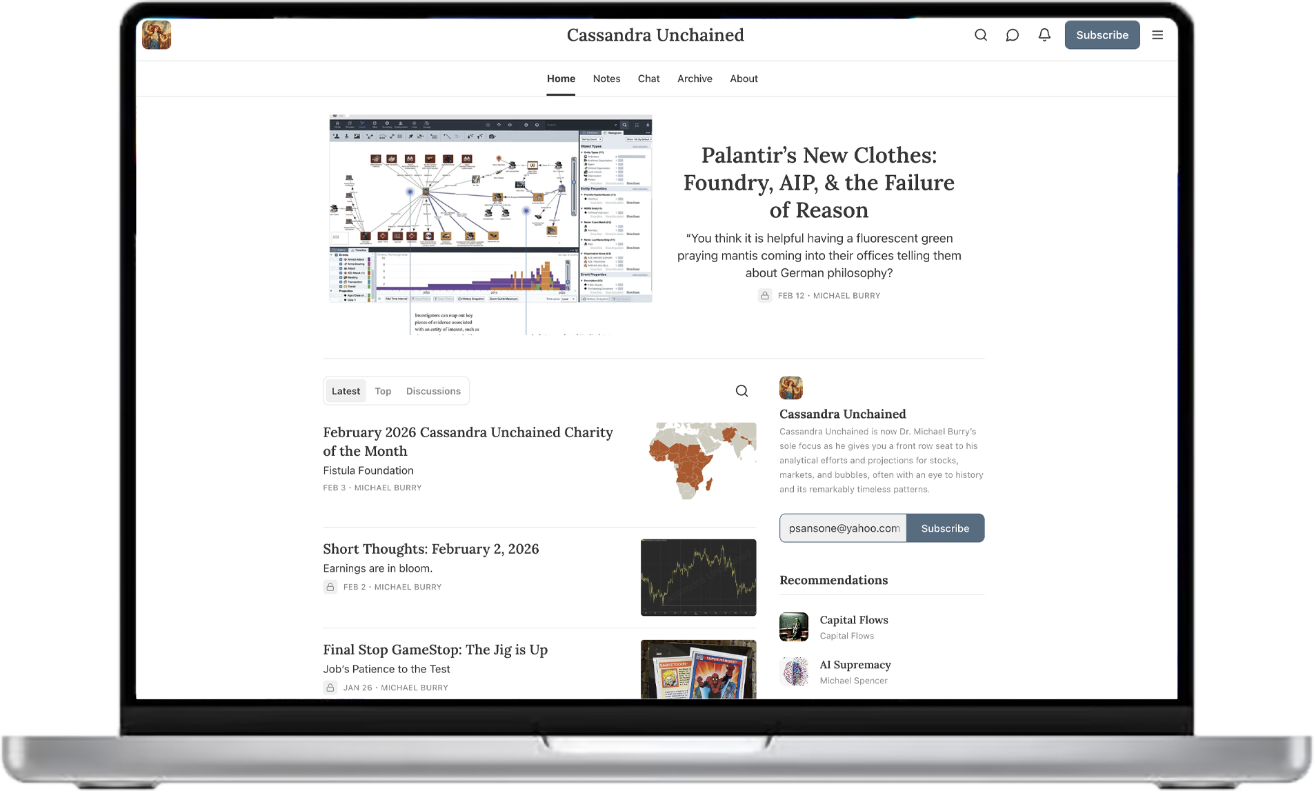1314x791 pixels.
Task: Switch to the Notes tab
Action: pyautogui.click(x=606, y=79)
